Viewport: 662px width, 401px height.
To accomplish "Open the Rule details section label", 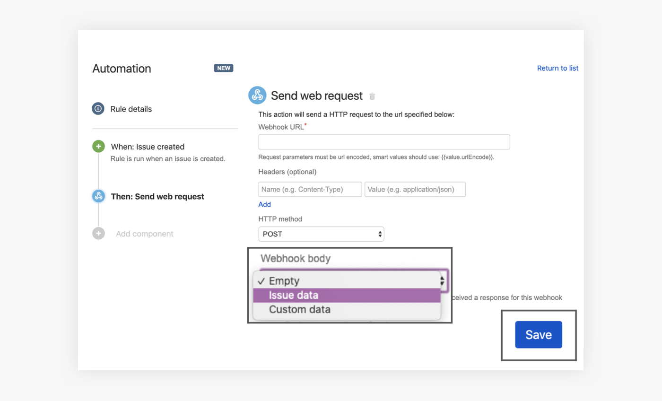I will tap(131, 109).
